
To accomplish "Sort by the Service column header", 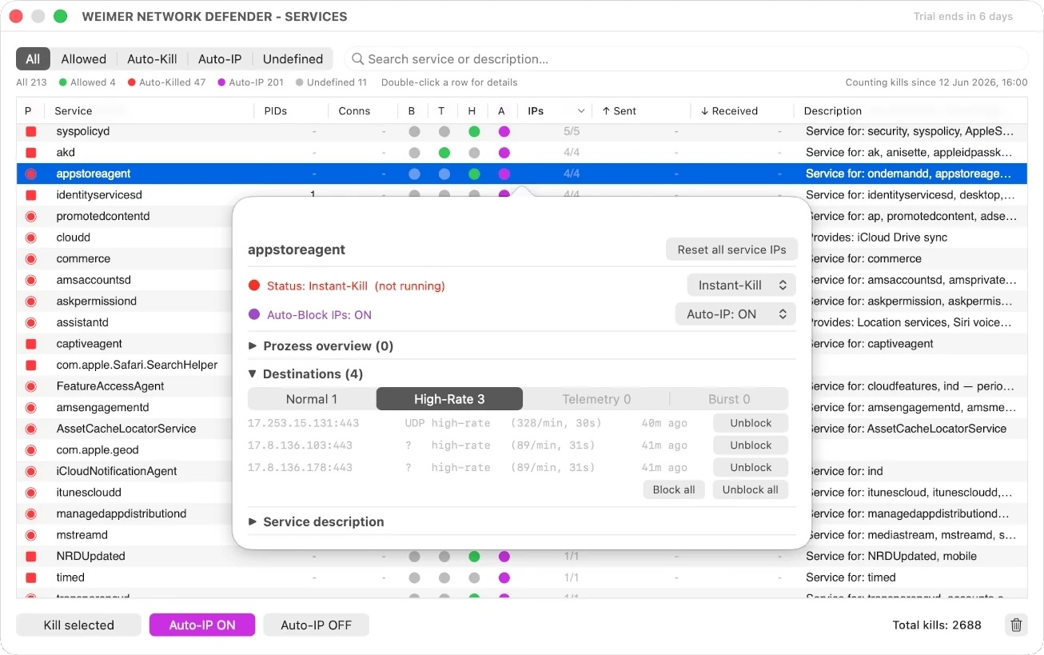I will (x=74, y=111).
